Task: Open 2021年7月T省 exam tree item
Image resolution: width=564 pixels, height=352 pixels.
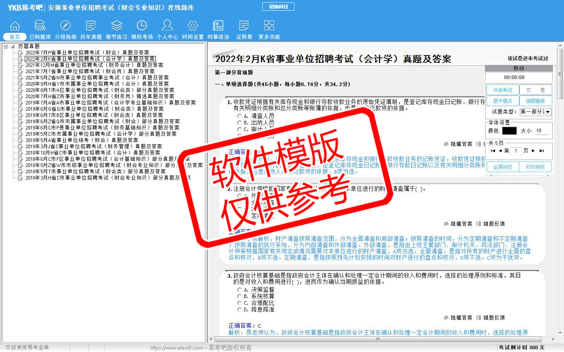Action: [90, 71]
